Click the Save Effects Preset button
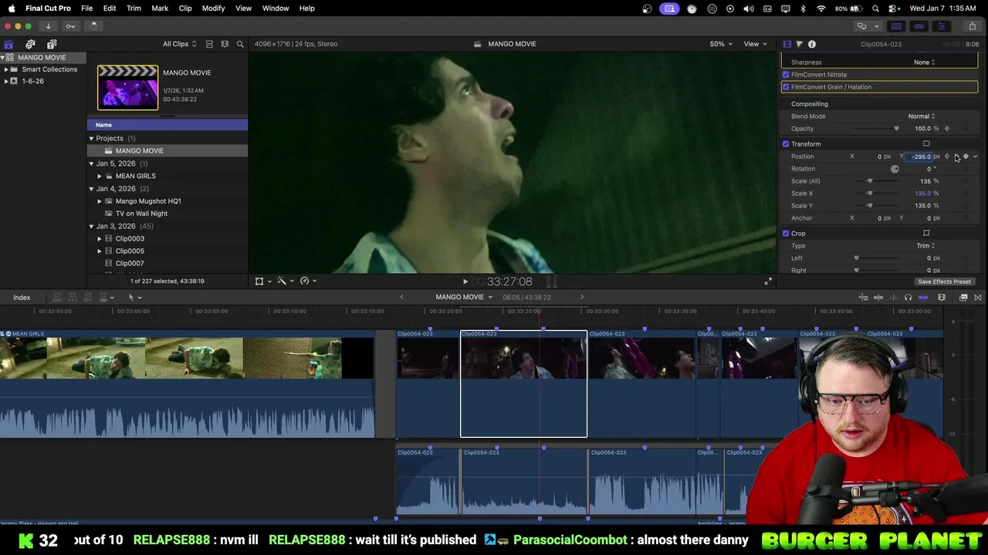This screenshot has height=555, width=988. coord(944,281)
